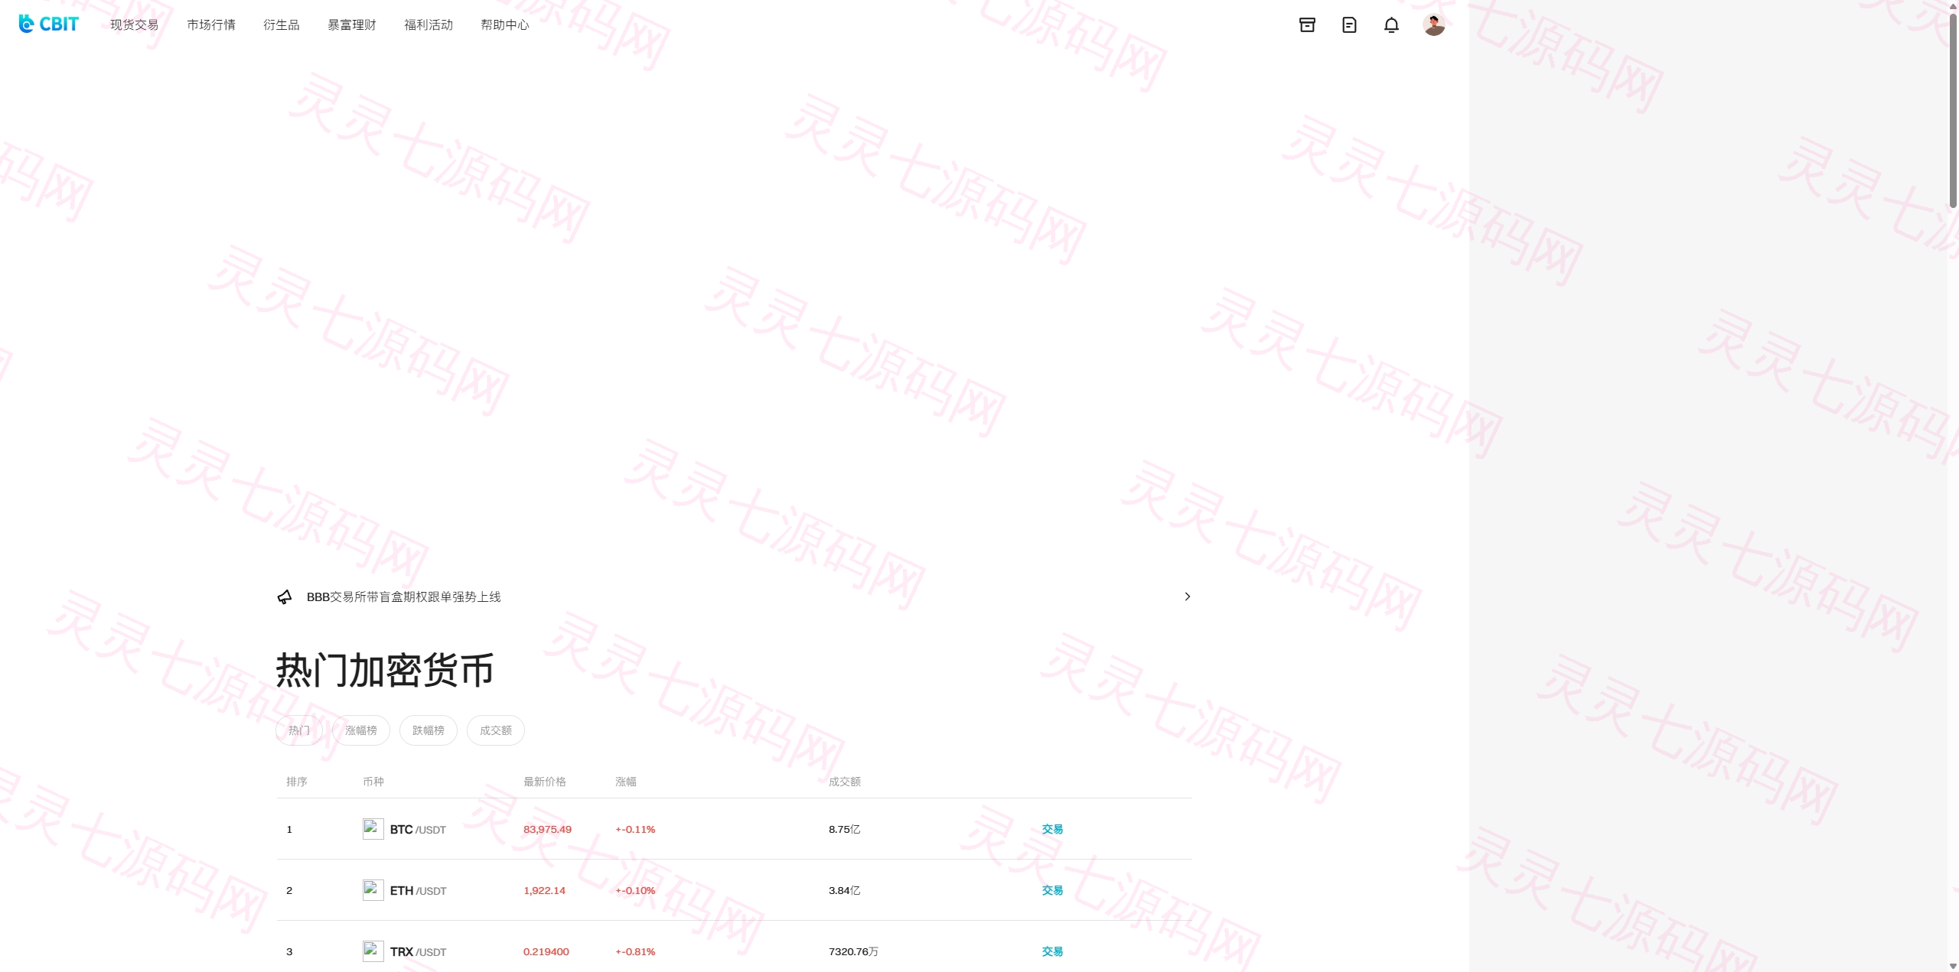
Task: Click the scrollbar down arrow
Action: pyautogui.click(x=1953, y=966)
